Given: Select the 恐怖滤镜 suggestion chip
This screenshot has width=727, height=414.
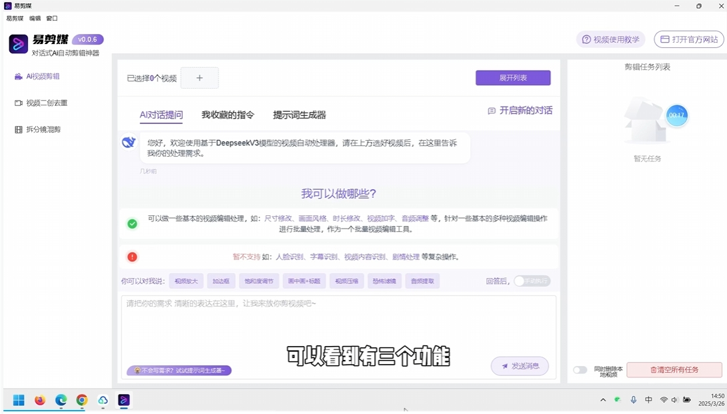Looking at the screenshot, I should [x=384, y=281].
